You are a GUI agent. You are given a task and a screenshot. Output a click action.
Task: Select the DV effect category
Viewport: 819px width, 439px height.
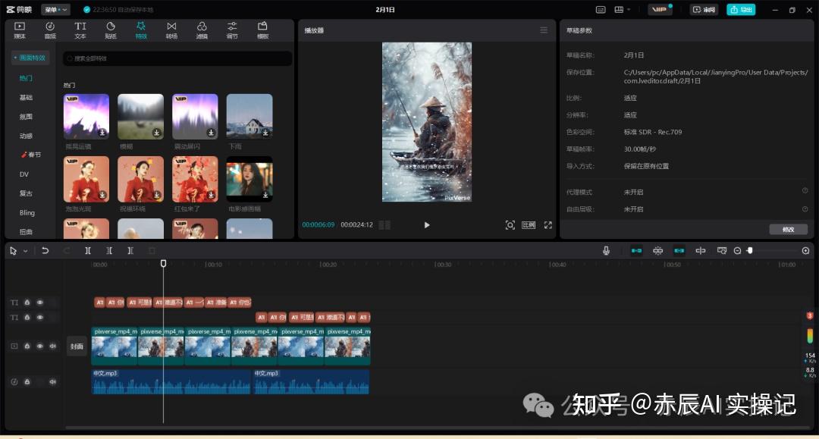[x=24, y=174]
